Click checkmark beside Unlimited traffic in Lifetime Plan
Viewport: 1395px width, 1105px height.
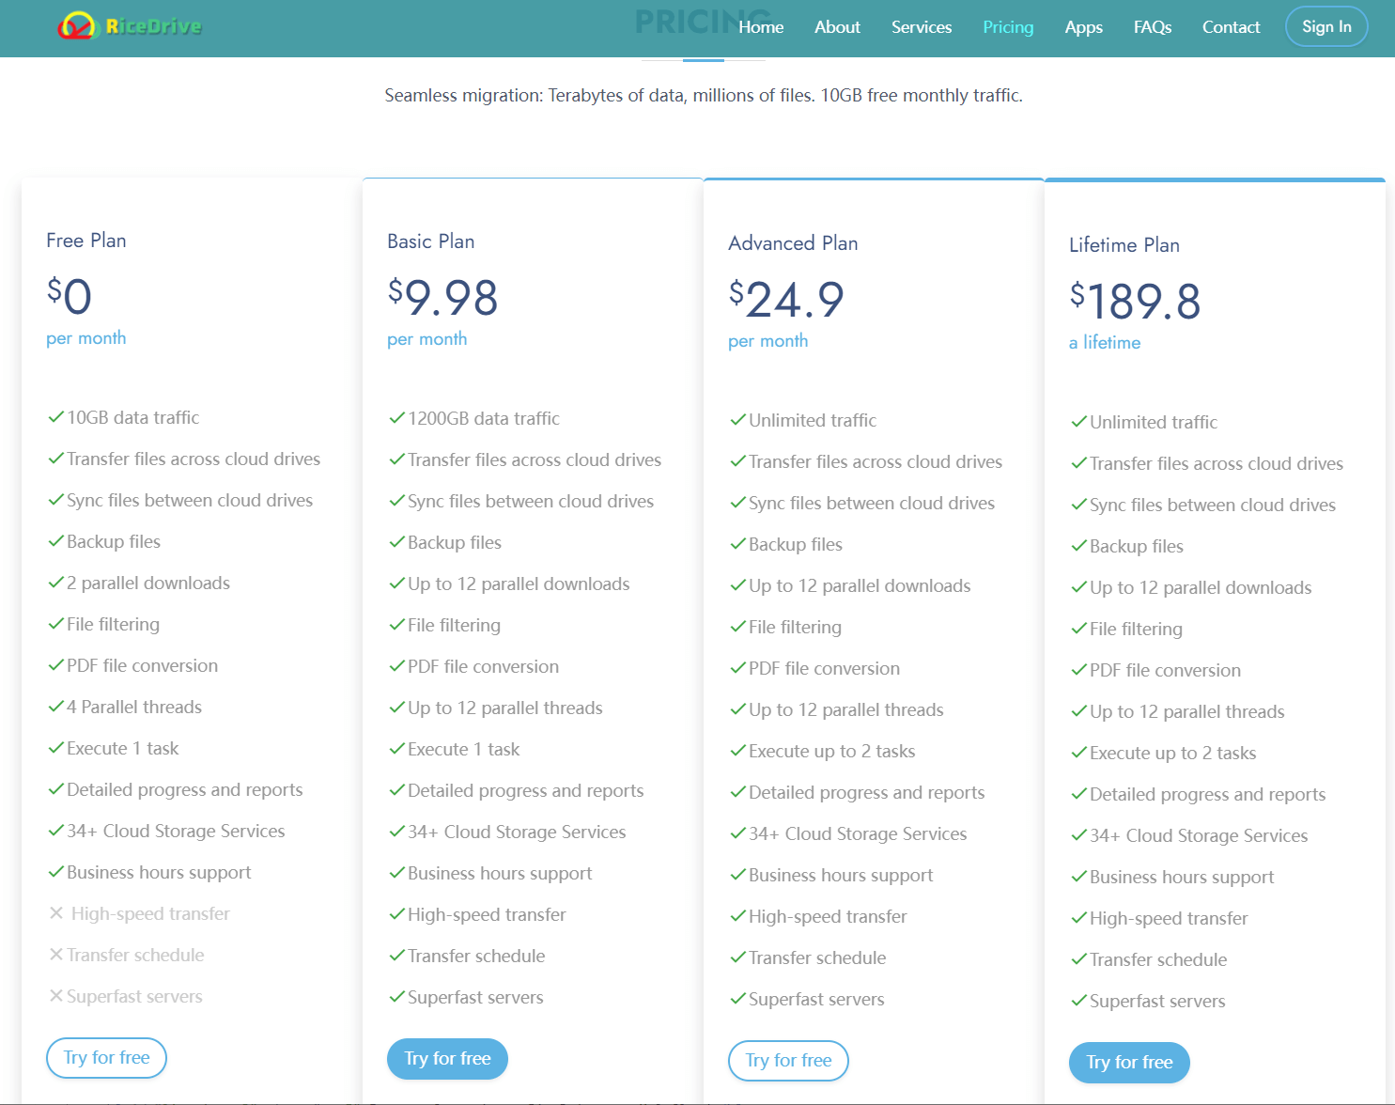click(x=1079, y=422)
